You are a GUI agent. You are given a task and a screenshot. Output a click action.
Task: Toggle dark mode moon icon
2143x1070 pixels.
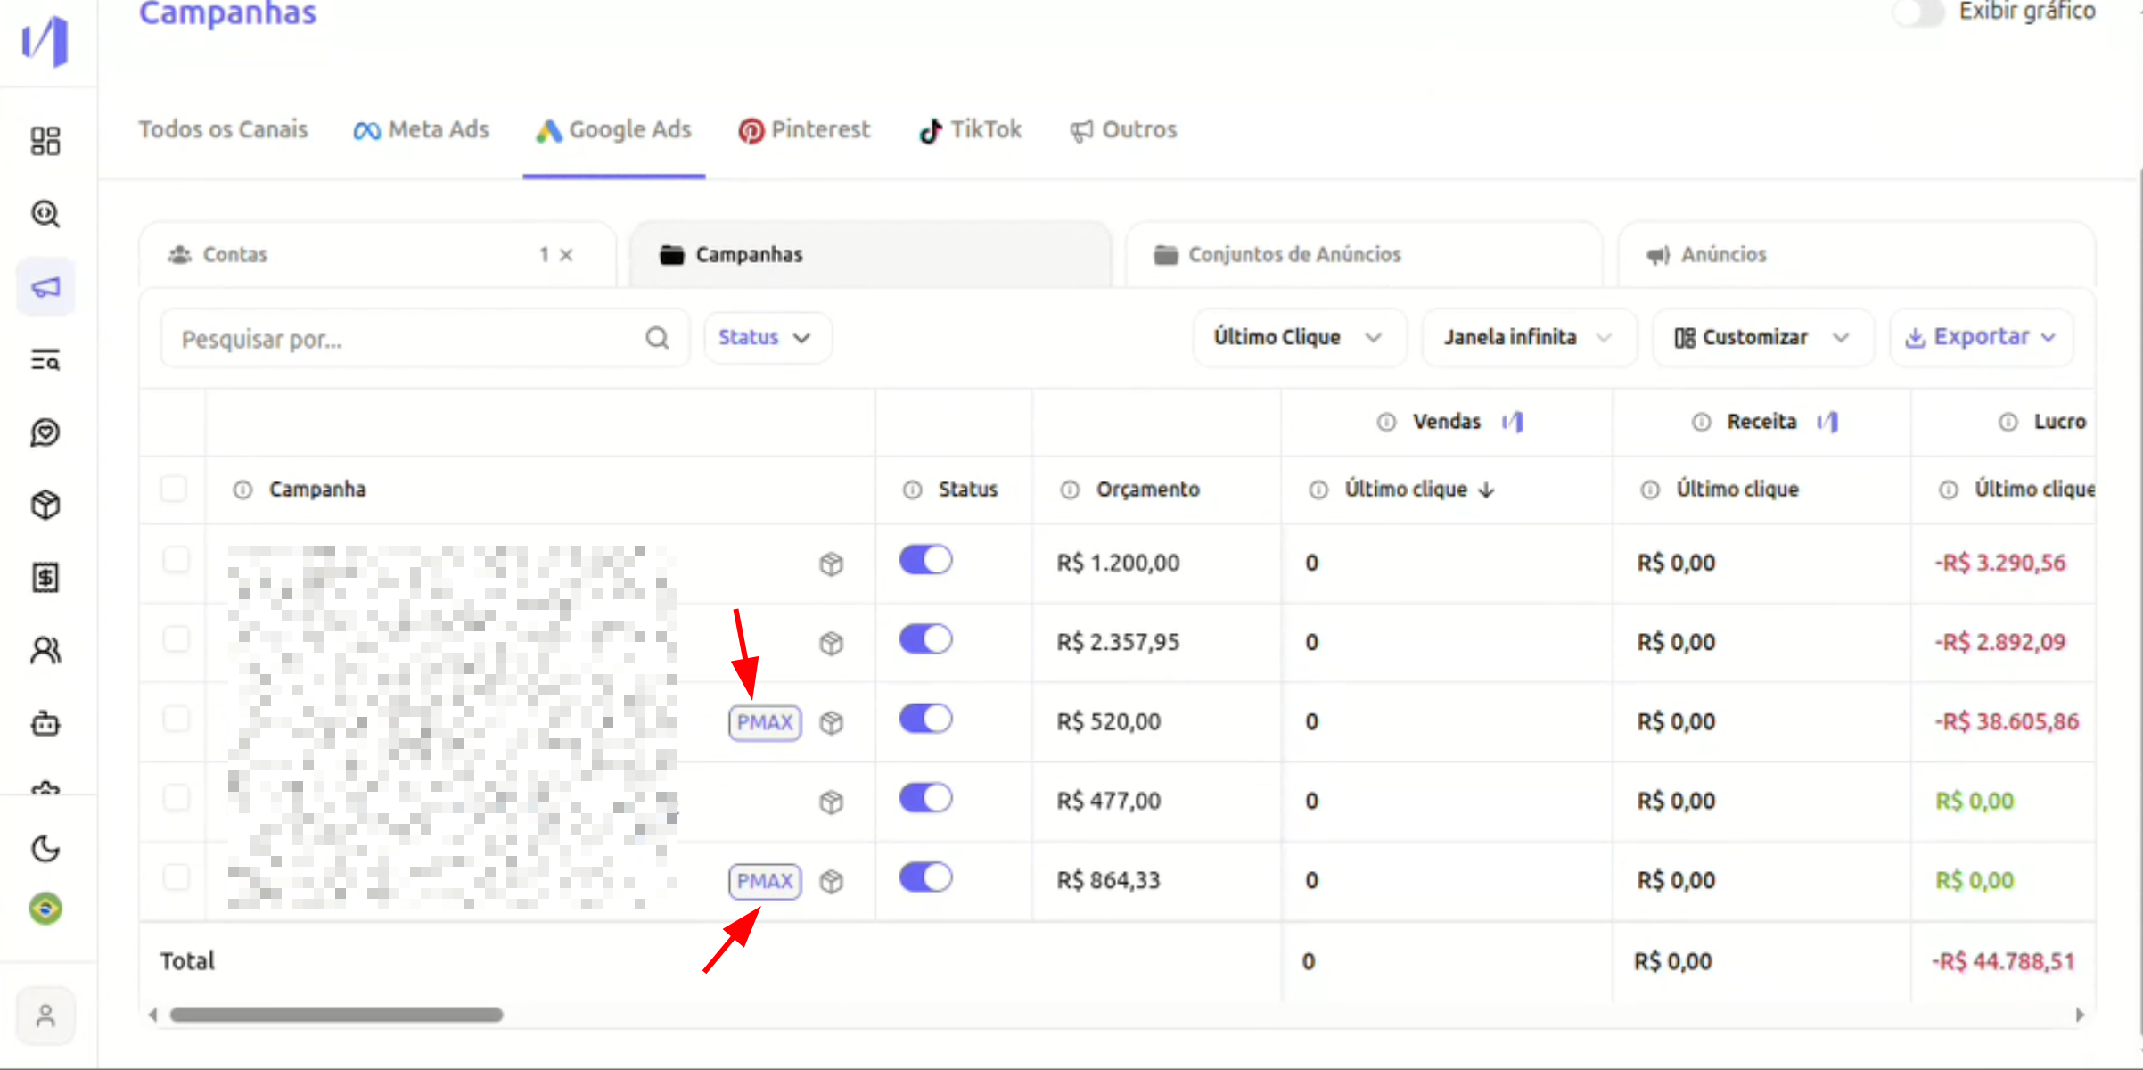click(x=45, y=848)
